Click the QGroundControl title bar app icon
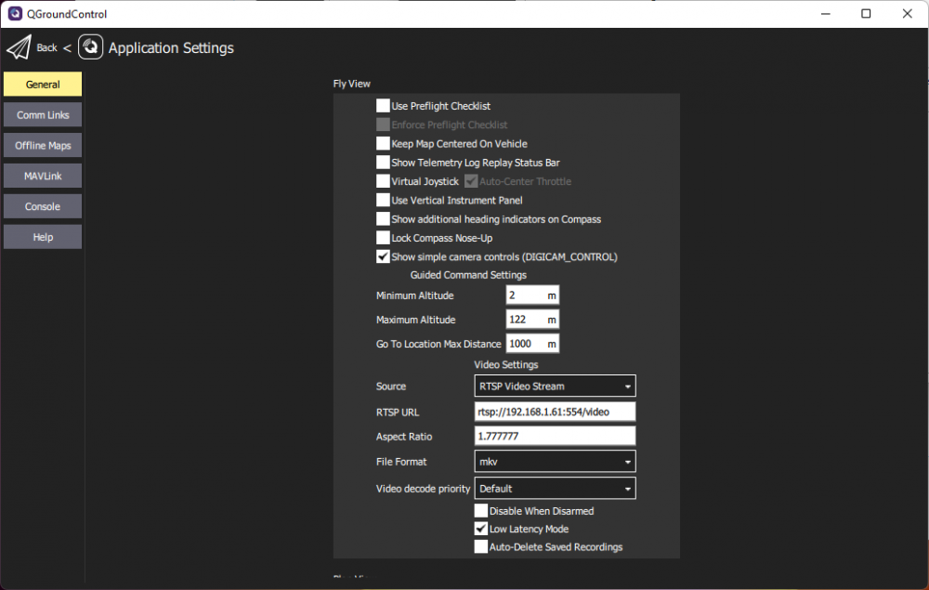 (15, 14)
